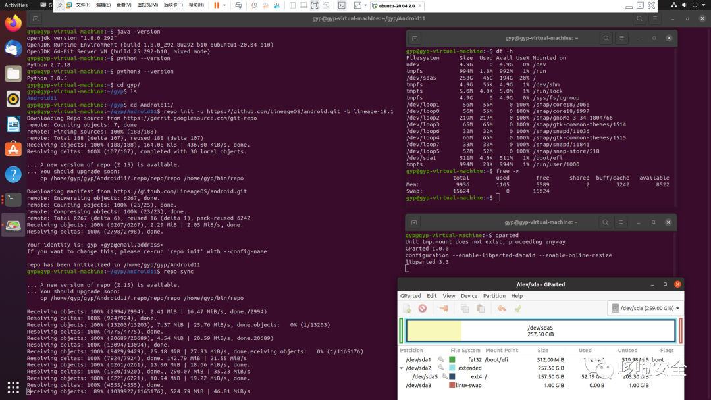Click search icon in Android11 terminal header
This screenshot has height=400, width=711.
tap(639, 18)
